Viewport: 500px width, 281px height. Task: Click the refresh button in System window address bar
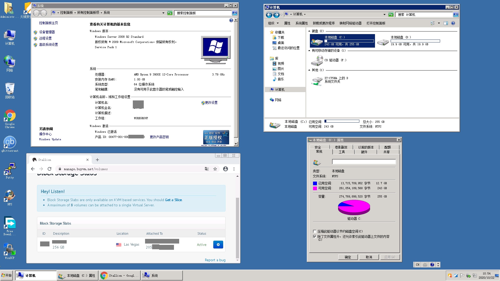click(x=170, y=13)
